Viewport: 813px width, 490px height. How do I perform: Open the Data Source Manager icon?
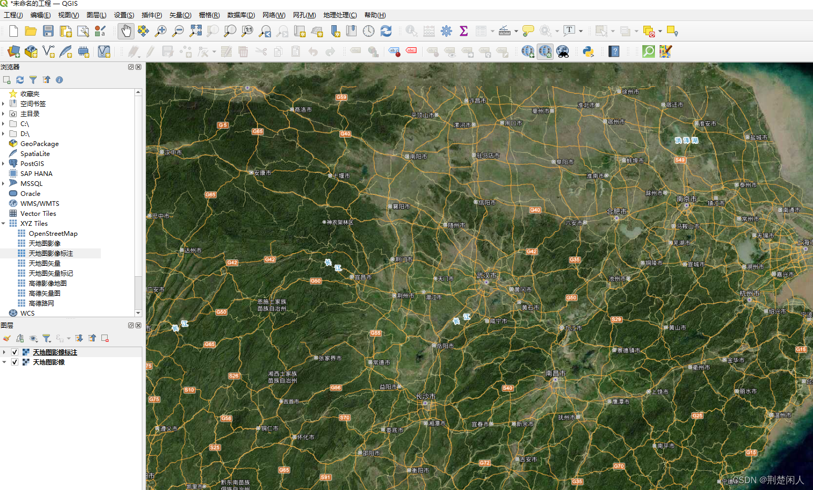14,51
